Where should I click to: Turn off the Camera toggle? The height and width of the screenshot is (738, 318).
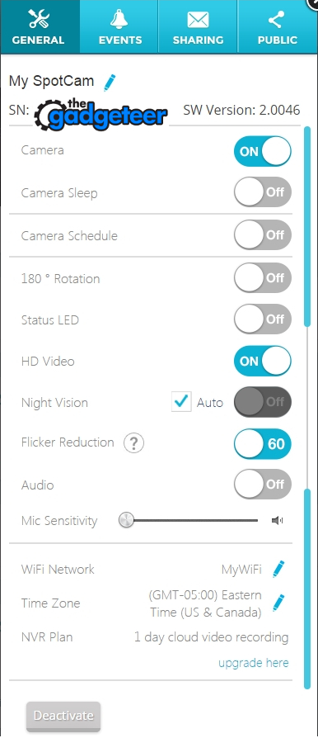(263, 152)
